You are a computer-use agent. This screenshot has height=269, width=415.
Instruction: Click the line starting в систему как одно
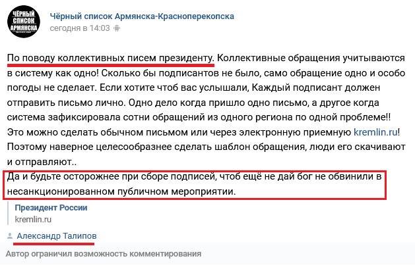click(206, 73)
